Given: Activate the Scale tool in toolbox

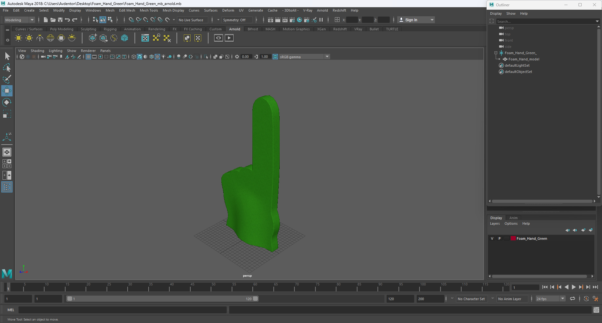Looking at the screenshot, I should tap(7, 114).
